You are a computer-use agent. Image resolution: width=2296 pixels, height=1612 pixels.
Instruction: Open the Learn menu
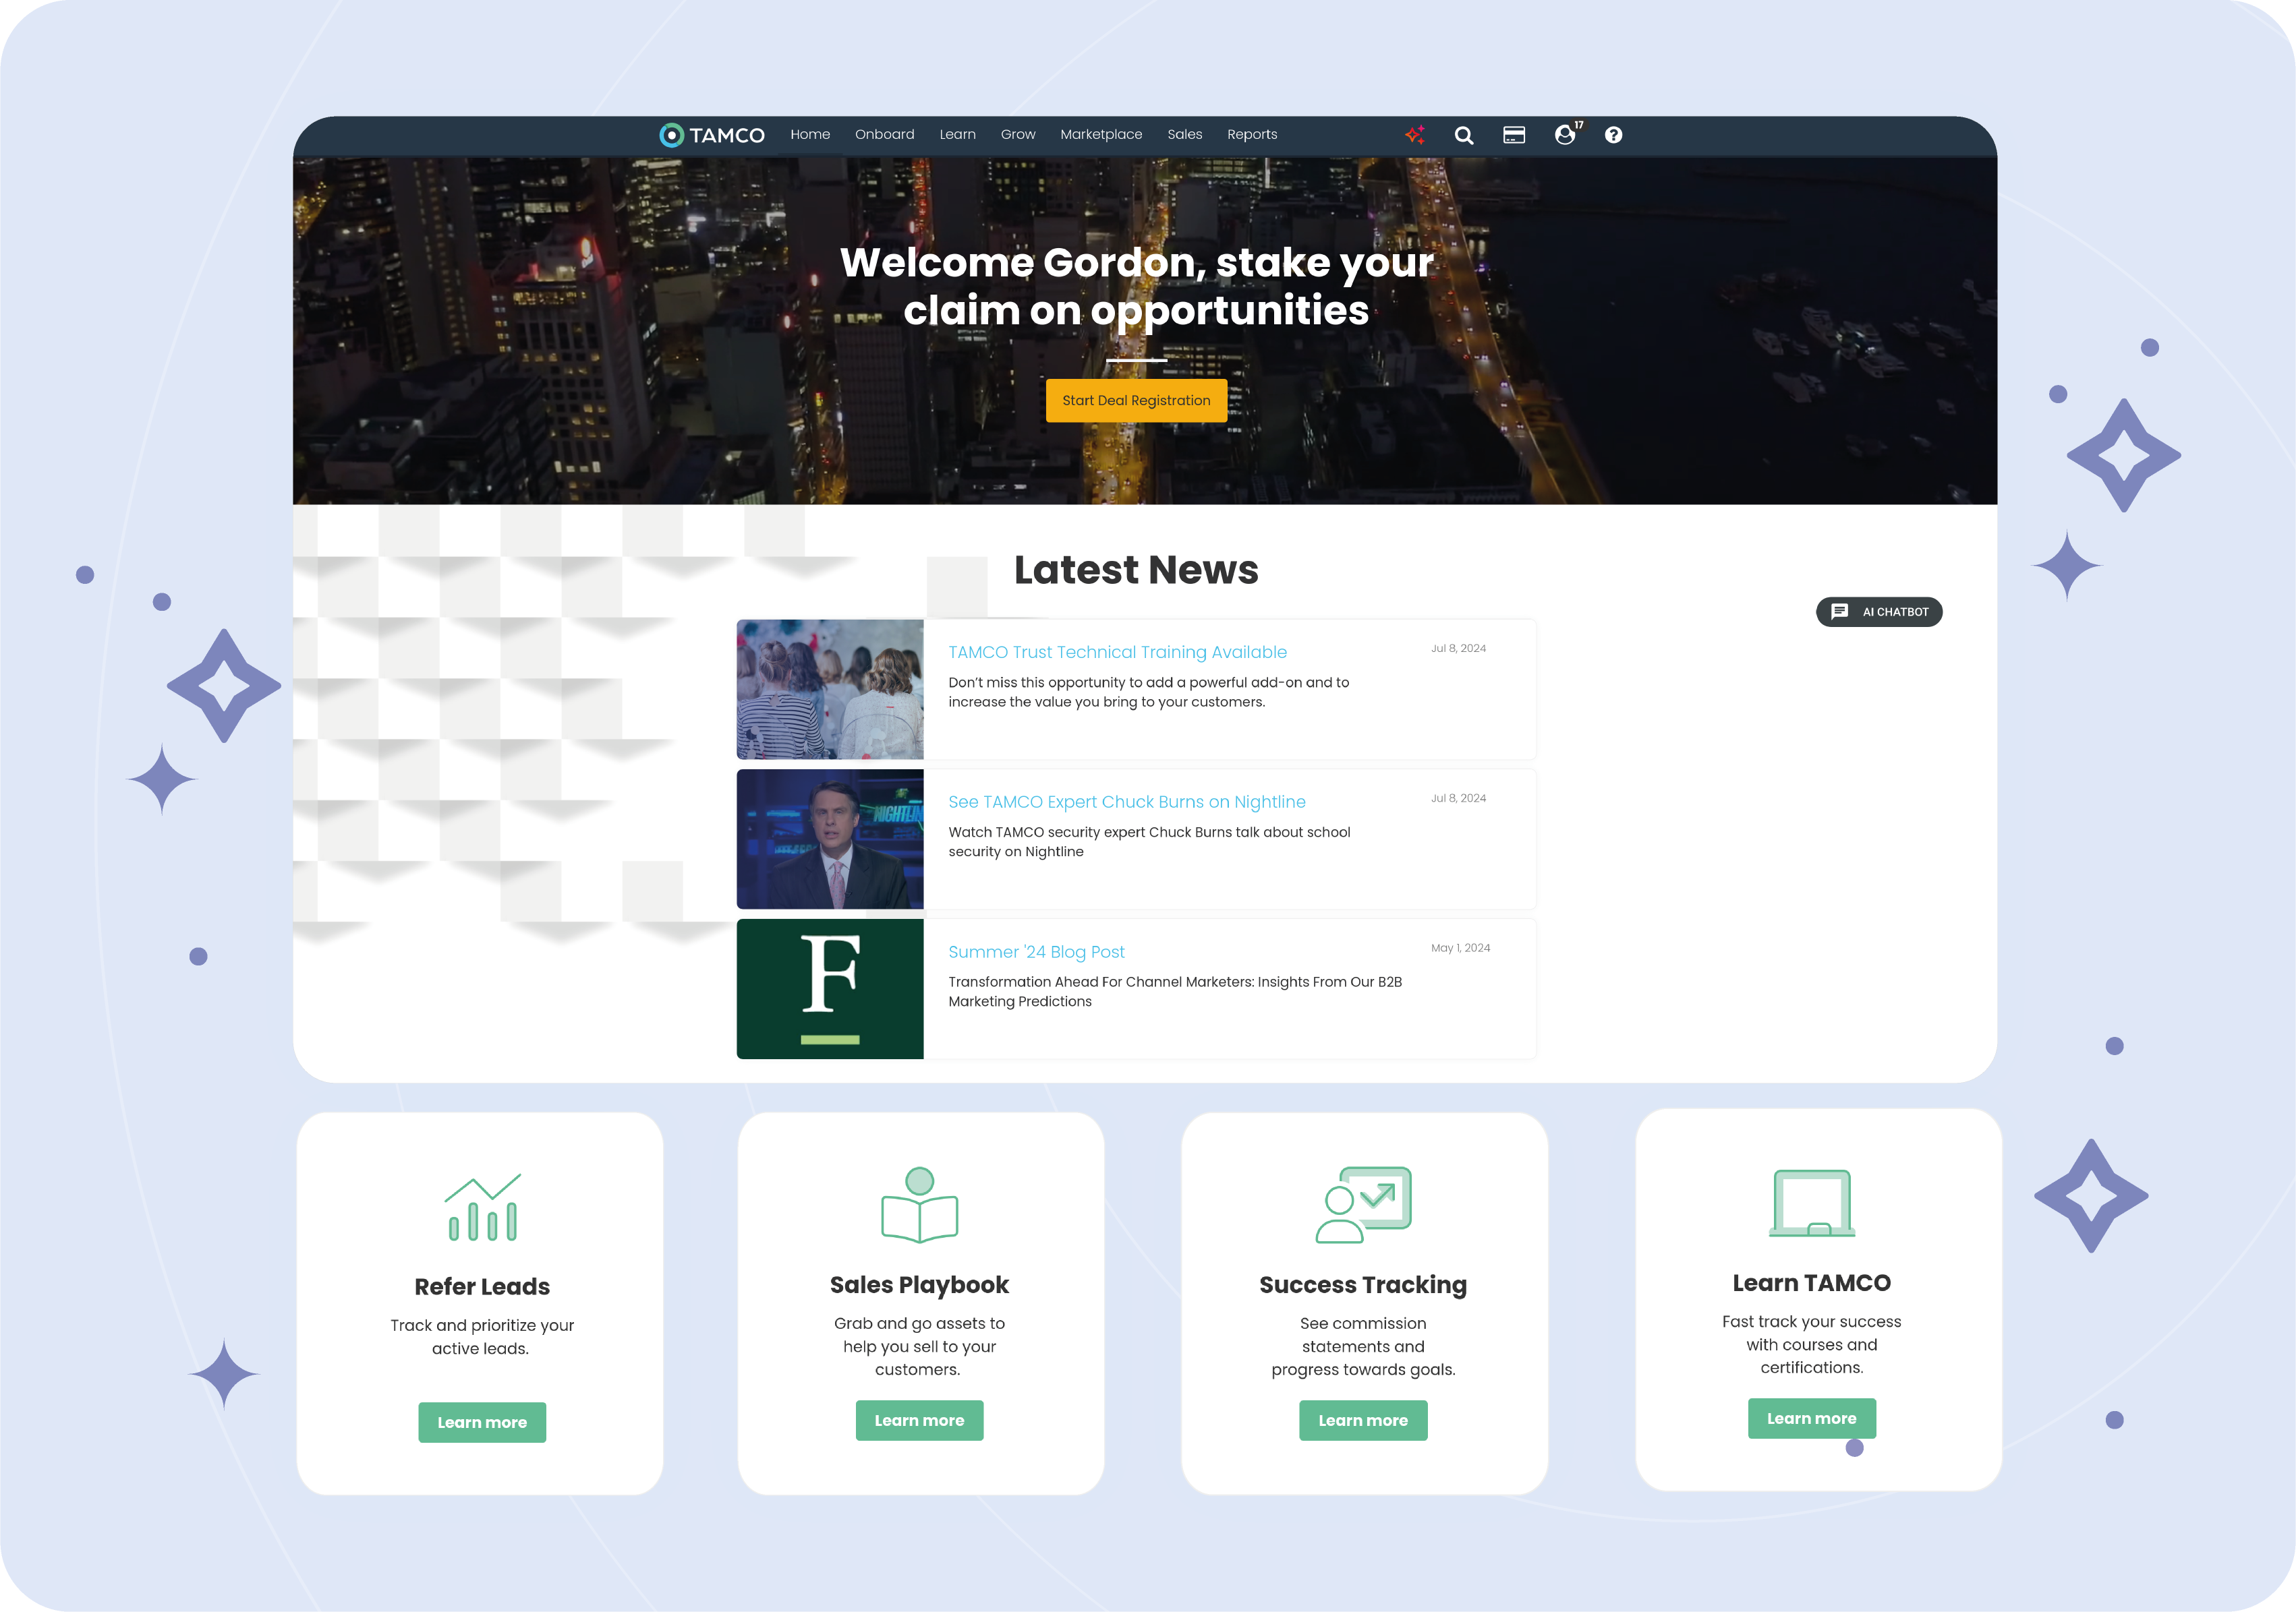click(x=957, y=134)
